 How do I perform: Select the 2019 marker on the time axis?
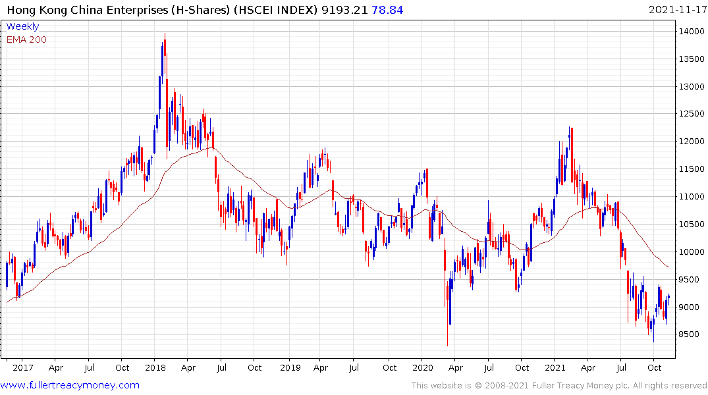[290, 367]
